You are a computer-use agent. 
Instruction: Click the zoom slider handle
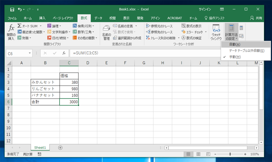click(x=230, y=154)
